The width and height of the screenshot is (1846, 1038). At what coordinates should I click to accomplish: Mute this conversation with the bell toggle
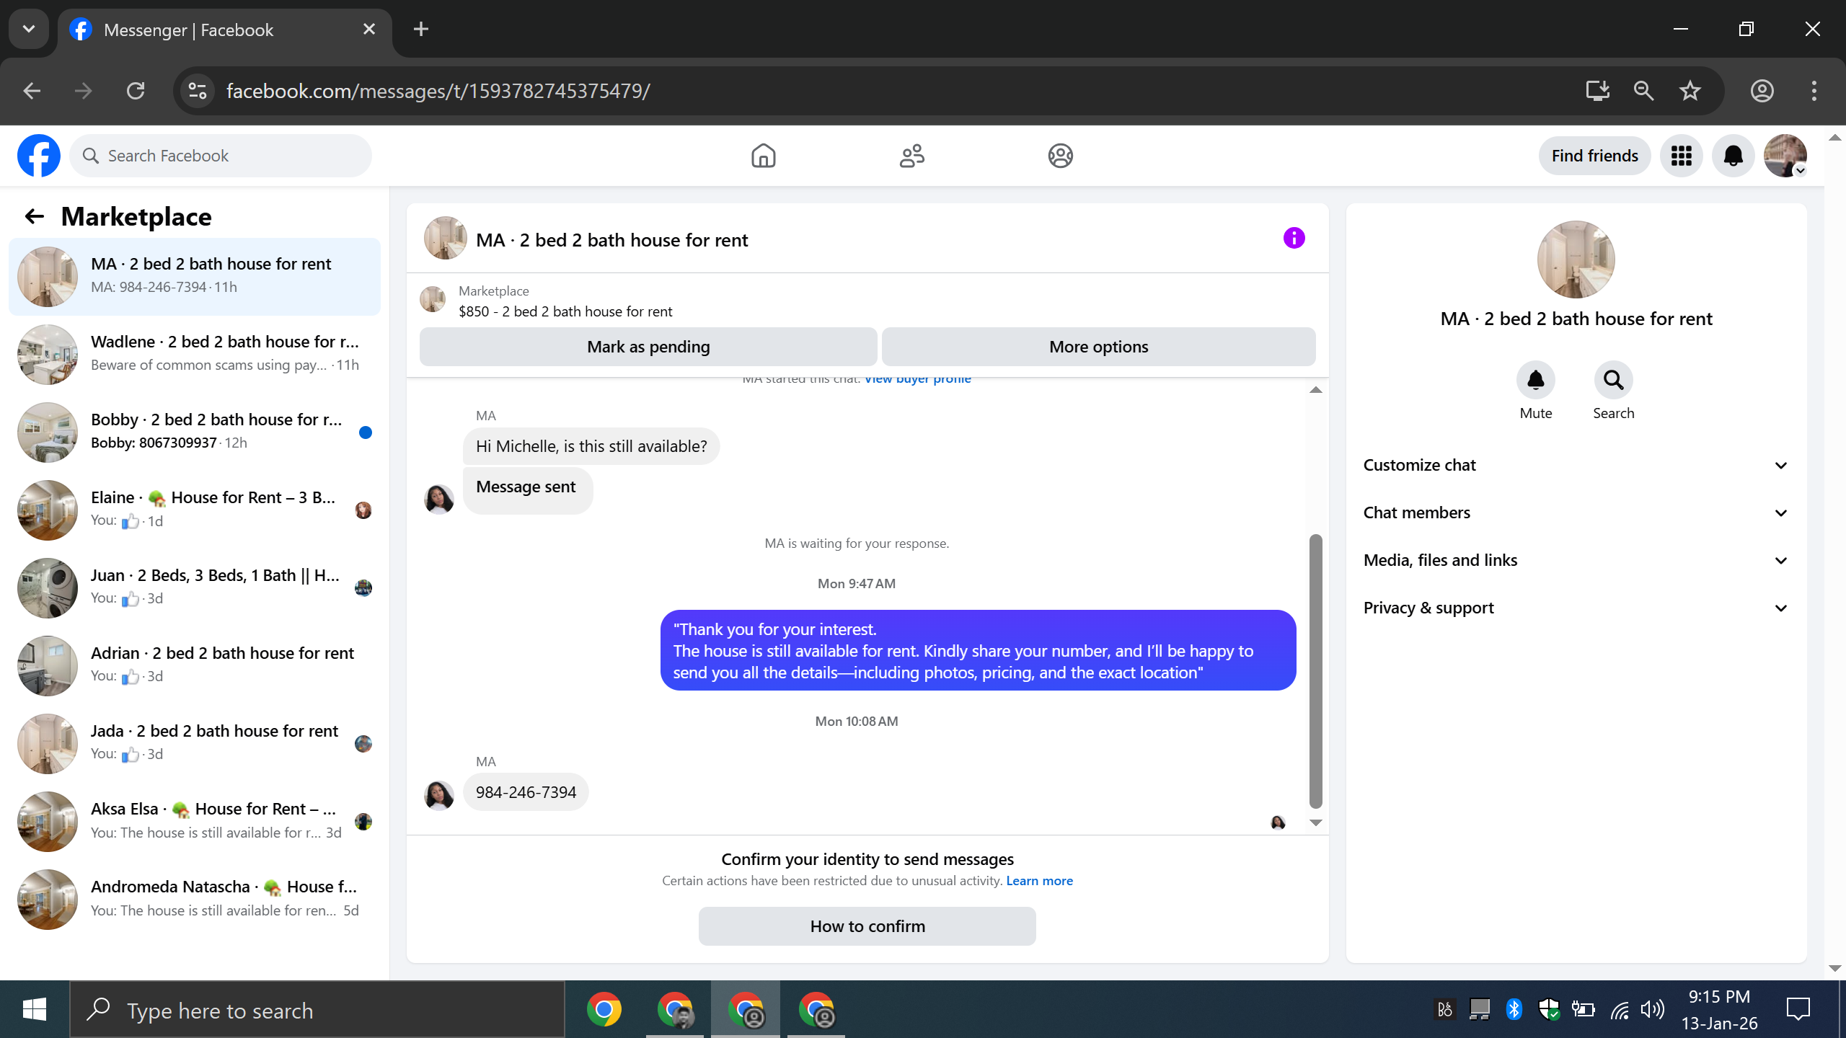[x=1535, y=380]
